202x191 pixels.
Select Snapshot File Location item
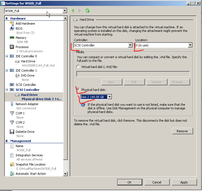click(31, 164)
